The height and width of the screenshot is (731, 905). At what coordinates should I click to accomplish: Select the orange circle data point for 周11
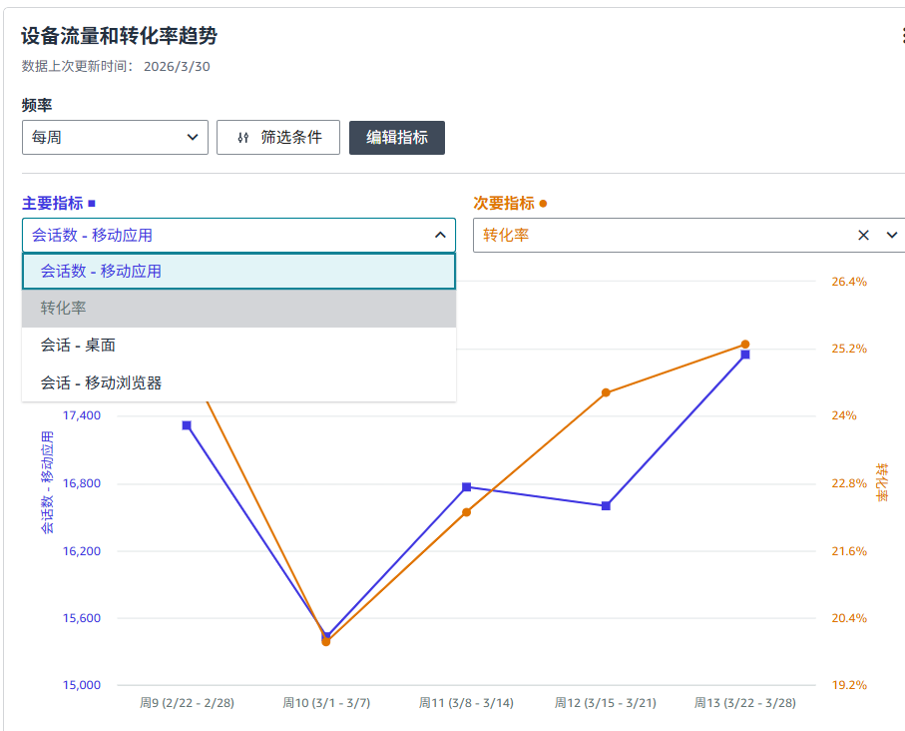click(466, 512)
